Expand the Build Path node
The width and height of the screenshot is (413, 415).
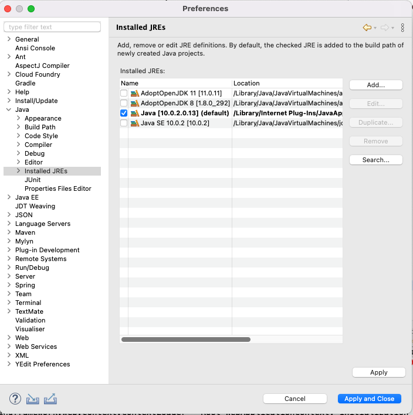(x=18, y=127)
